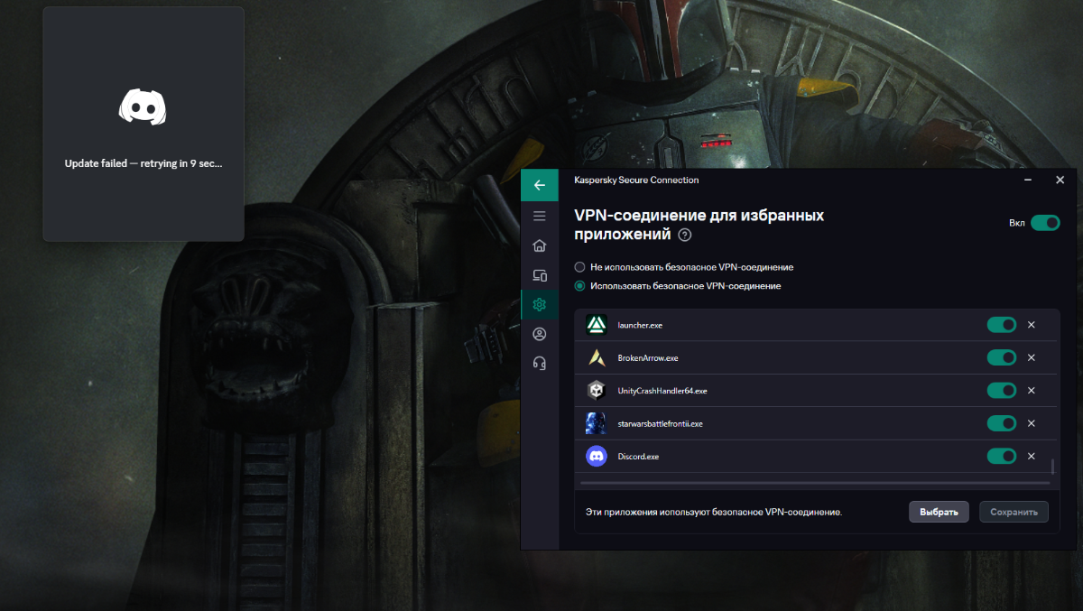Click the help question mark beside the heading
Screen dimensions: 1083x611
685,235
